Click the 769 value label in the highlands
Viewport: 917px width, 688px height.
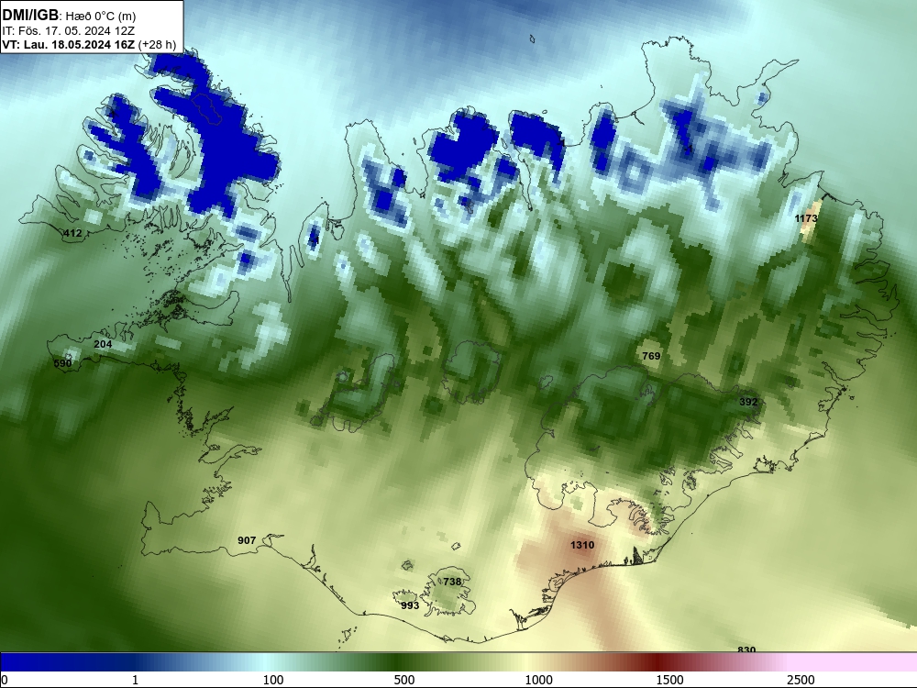(x=651, y=356)
